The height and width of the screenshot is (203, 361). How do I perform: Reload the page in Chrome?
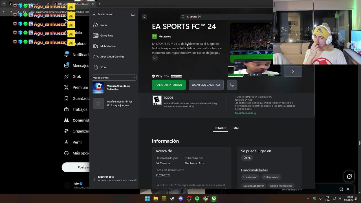pyautogui.click(x=17, y=12)
